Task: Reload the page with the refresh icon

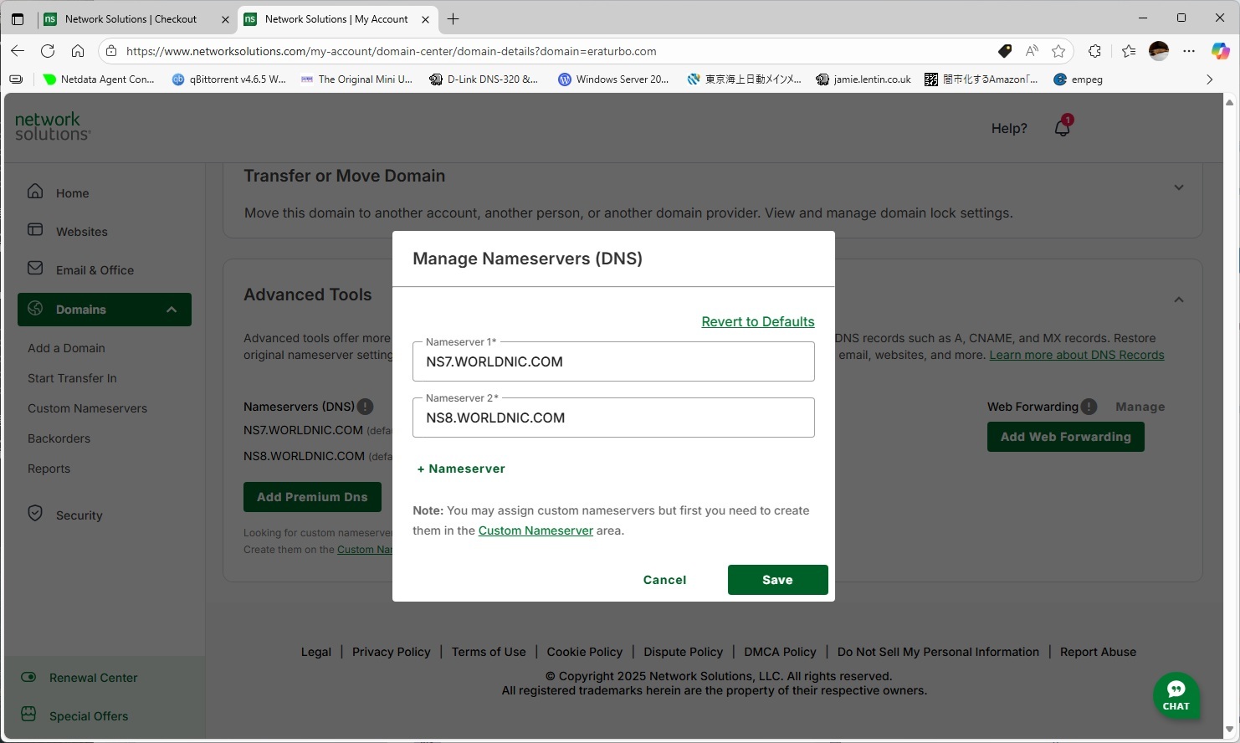Action: point(48,51)
